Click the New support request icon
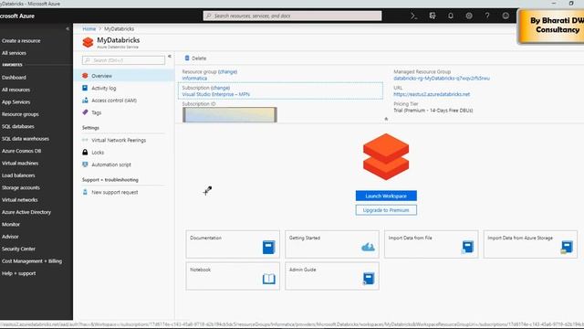 click(x=85, y=192)
